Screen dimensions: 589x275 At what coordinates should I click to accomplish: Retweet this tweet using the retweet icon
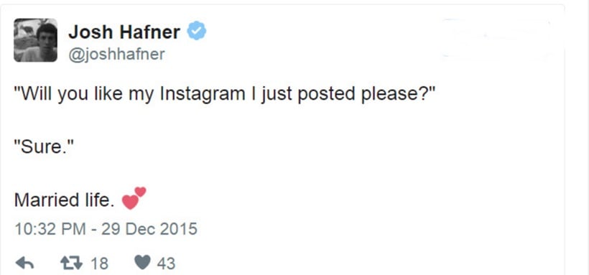71,263
